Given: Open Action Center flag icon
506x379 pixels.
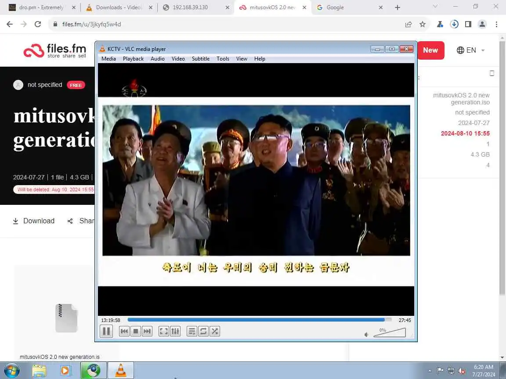Looking at the screenshot, I should click(x=440, y=371).
